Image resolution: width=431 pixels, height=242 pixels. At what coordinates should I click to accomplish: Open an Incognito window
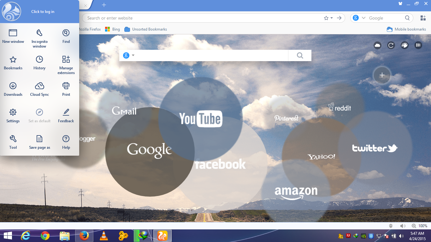[x=39, y=38]
